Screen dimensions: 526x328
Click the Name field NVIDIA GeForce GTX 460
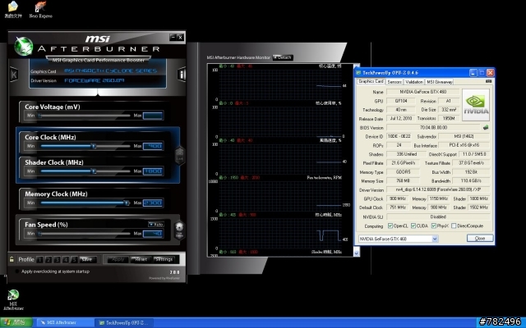[422, 92]
